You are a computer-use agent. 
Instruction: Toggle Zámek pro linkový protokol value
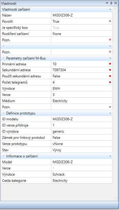pos(82,138)
